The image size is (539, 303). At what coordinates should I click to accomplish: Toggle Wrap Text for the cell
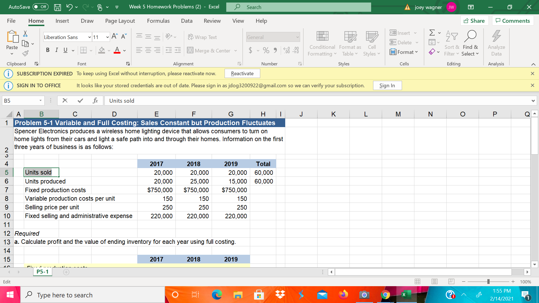202,37
